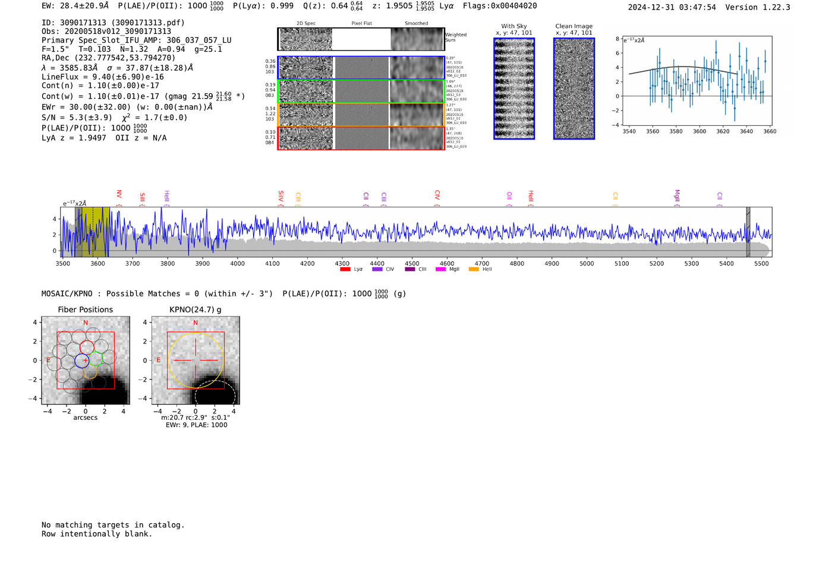Click the MgII line marker above spectrum
Image resolution: width=832 pixels, height=566 pixels.
click(x=677, y=198)
